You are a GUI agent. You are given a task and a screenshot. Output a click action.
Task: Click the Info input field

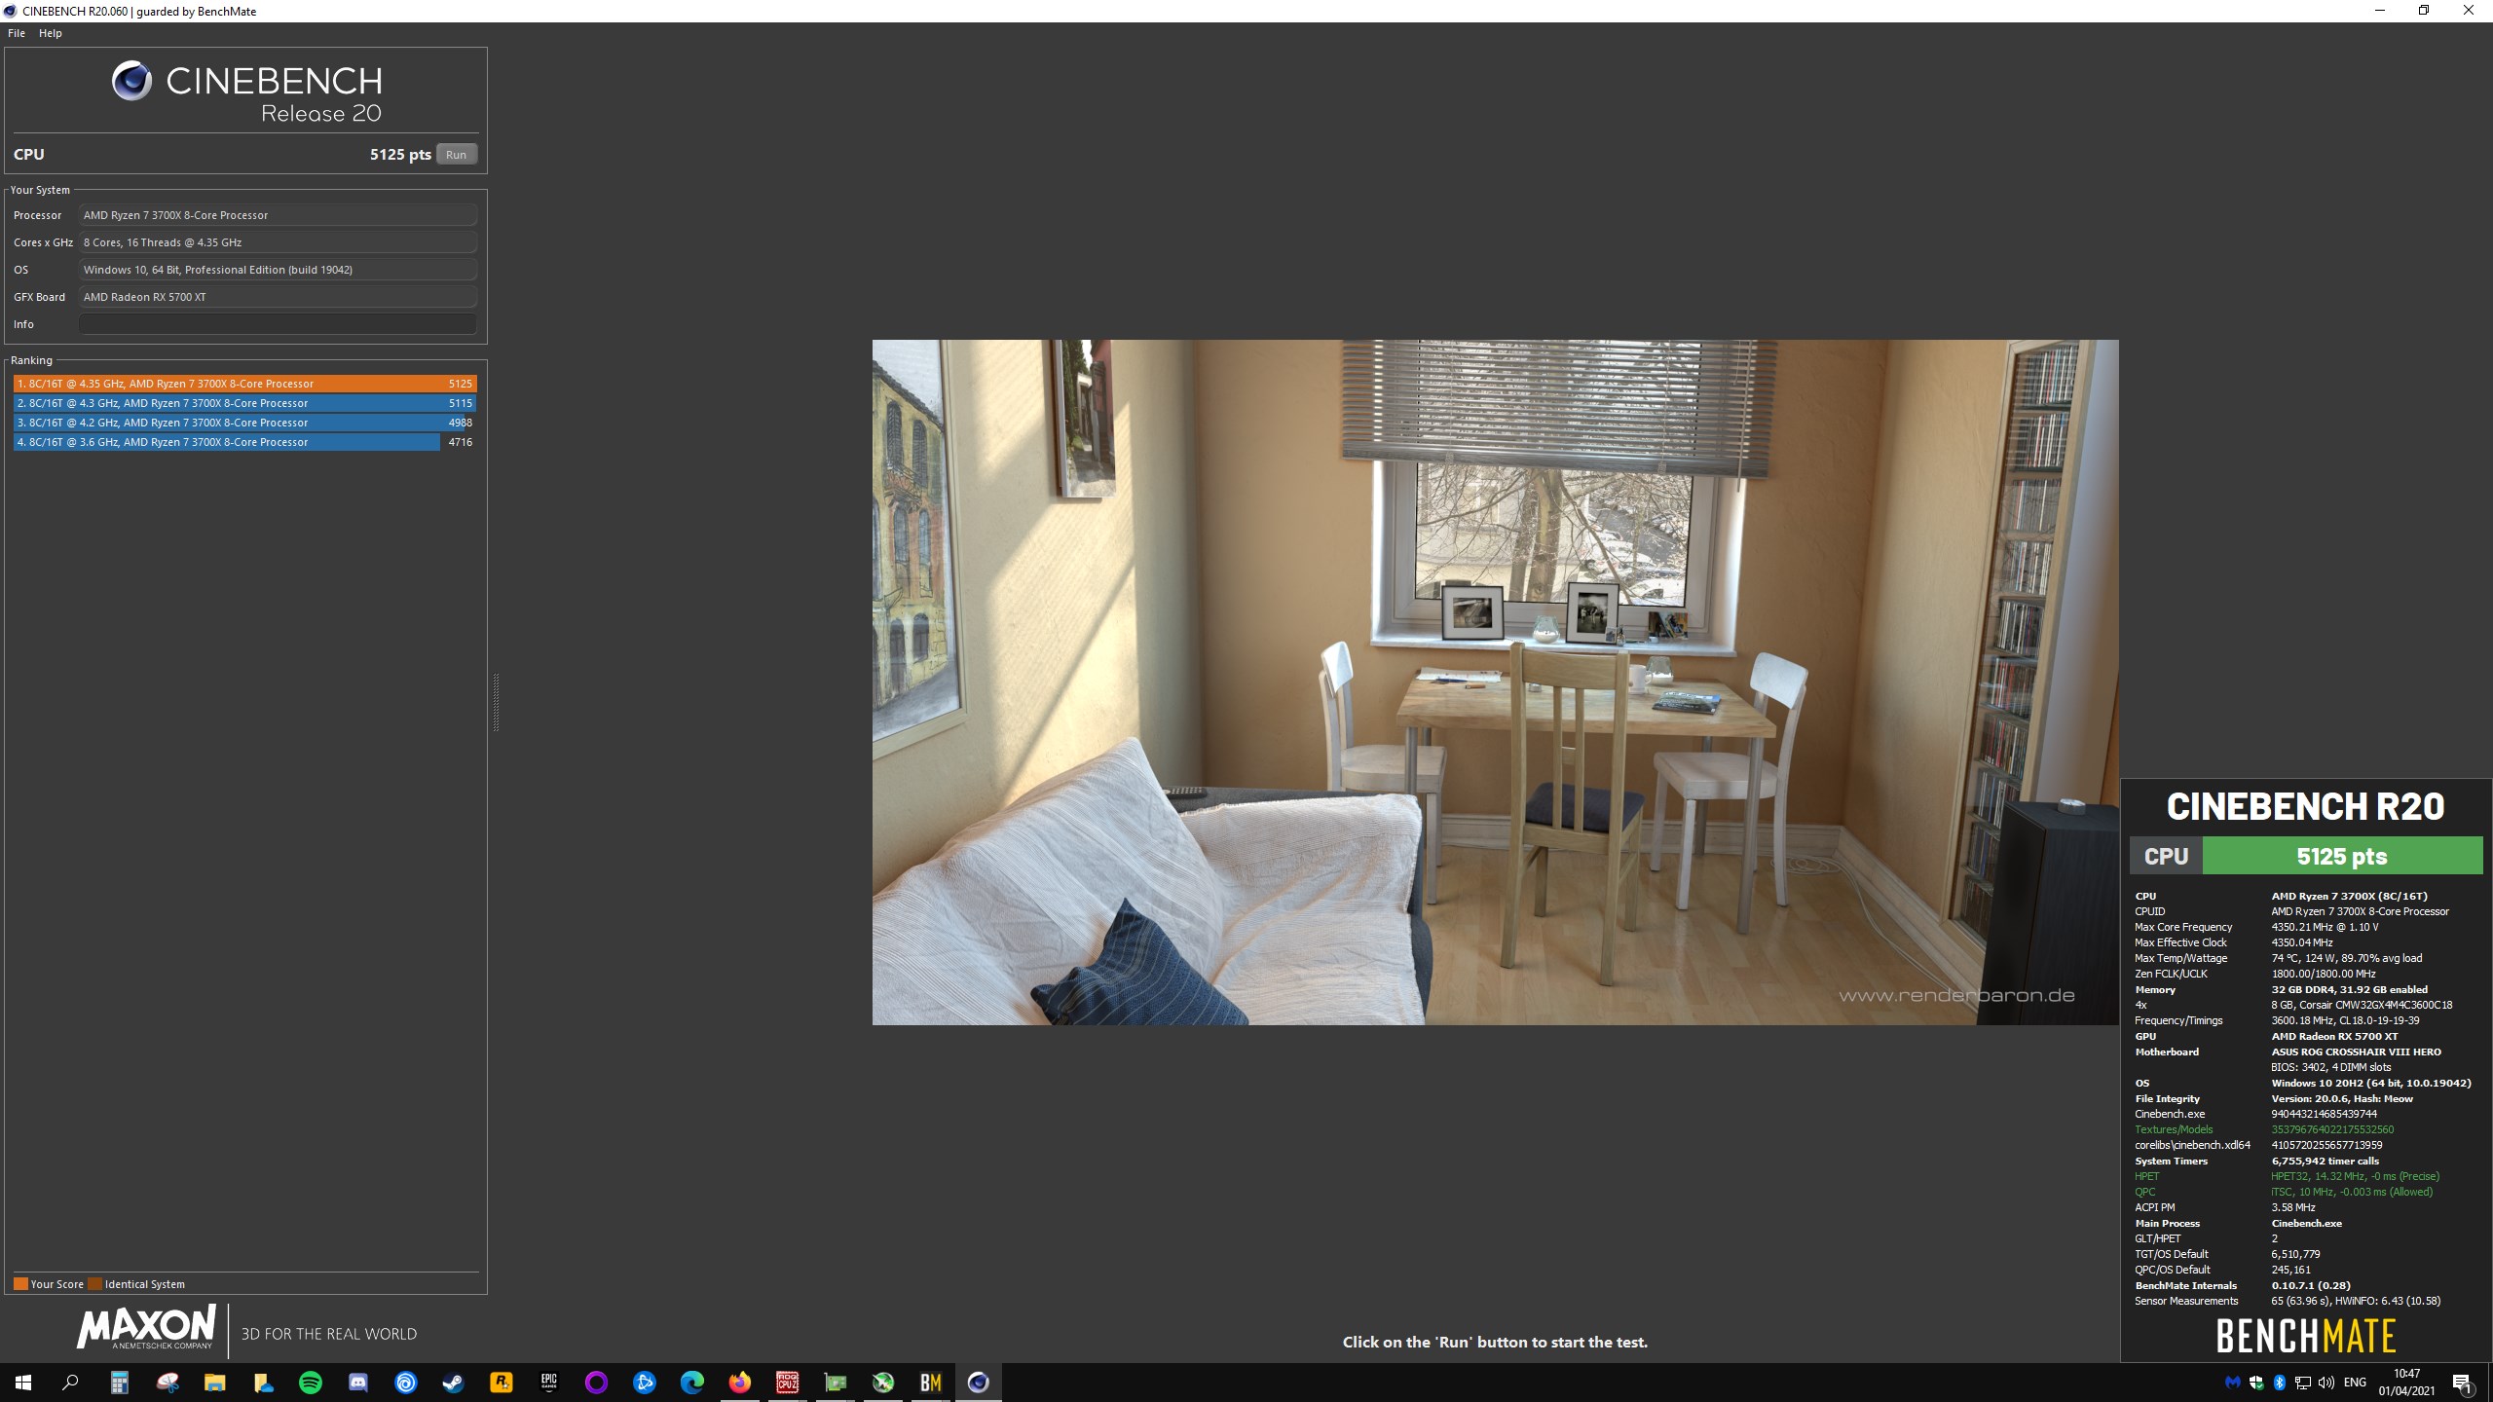coord(278,324)
